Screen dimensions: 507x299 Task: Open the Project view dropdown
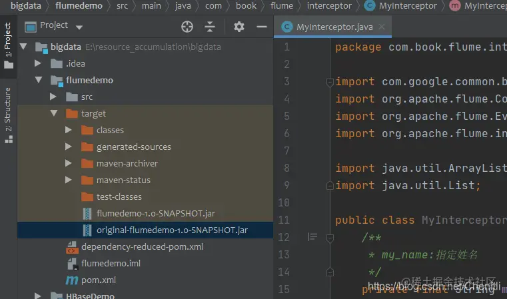point(79,27)
